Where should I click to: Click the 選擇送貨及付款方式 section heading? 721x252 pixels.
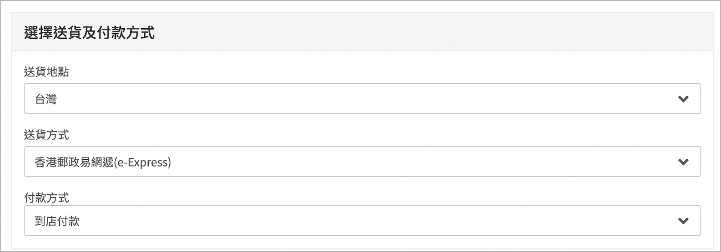pyautogui.click(x=89, y=33)
